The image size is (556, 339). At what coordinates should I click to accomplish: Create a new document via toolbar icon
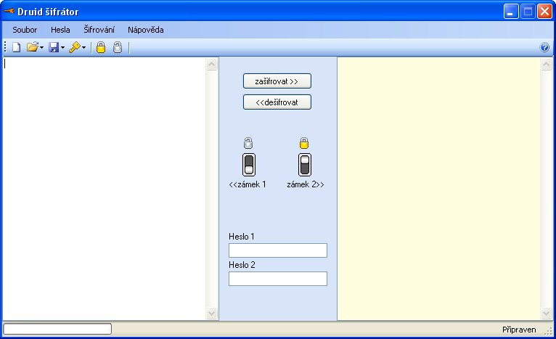[16, 47]
